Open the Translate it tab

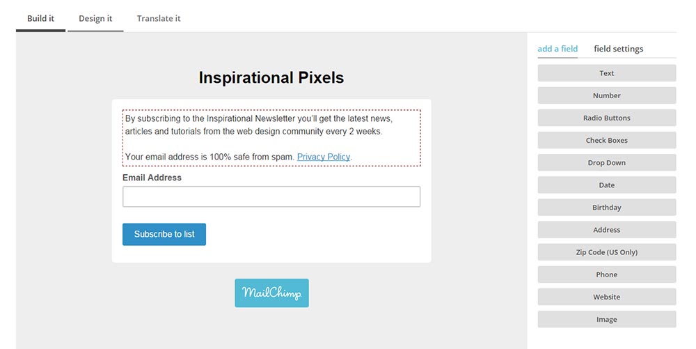coord(159,19)
